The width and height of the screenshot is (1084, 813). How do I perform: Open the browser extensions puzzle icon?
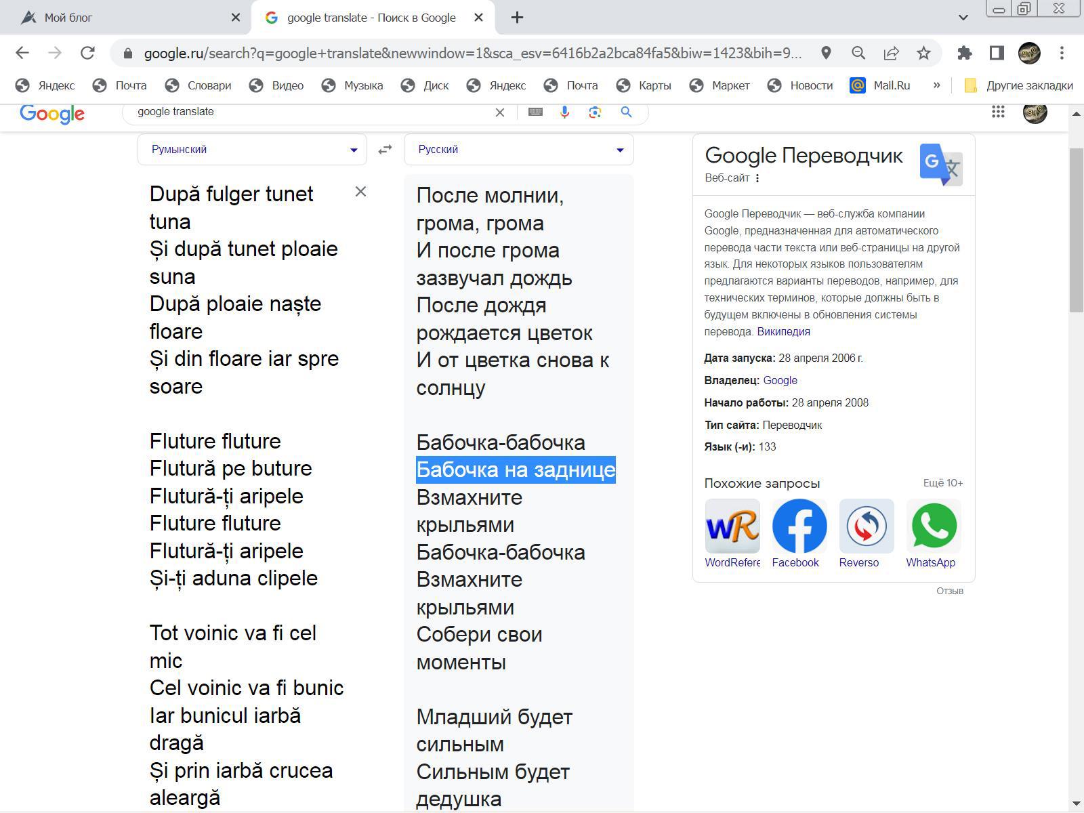coord(964,53)
